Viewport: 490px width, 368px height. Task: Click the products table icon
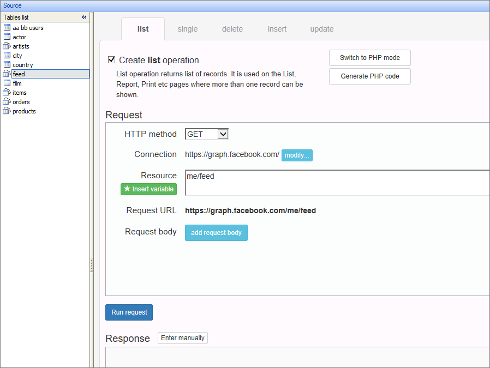coord(7,111)
